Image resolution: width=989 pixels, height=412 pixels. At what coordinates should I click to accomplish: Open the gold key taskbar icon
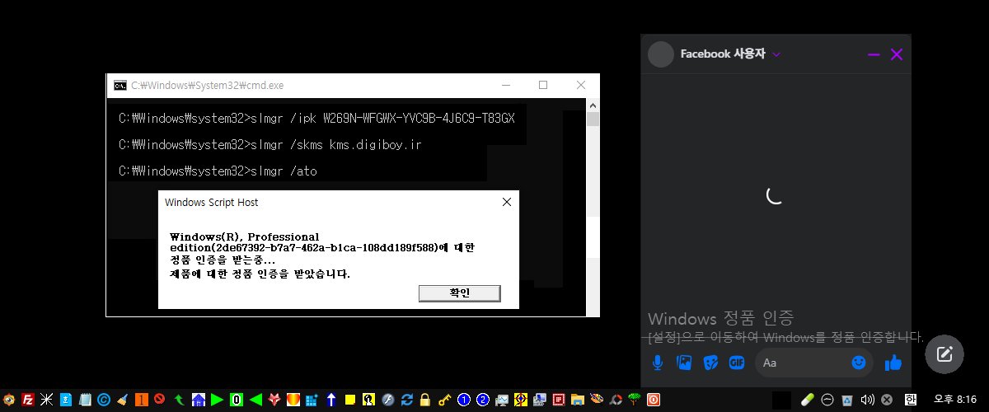point(445,400)
